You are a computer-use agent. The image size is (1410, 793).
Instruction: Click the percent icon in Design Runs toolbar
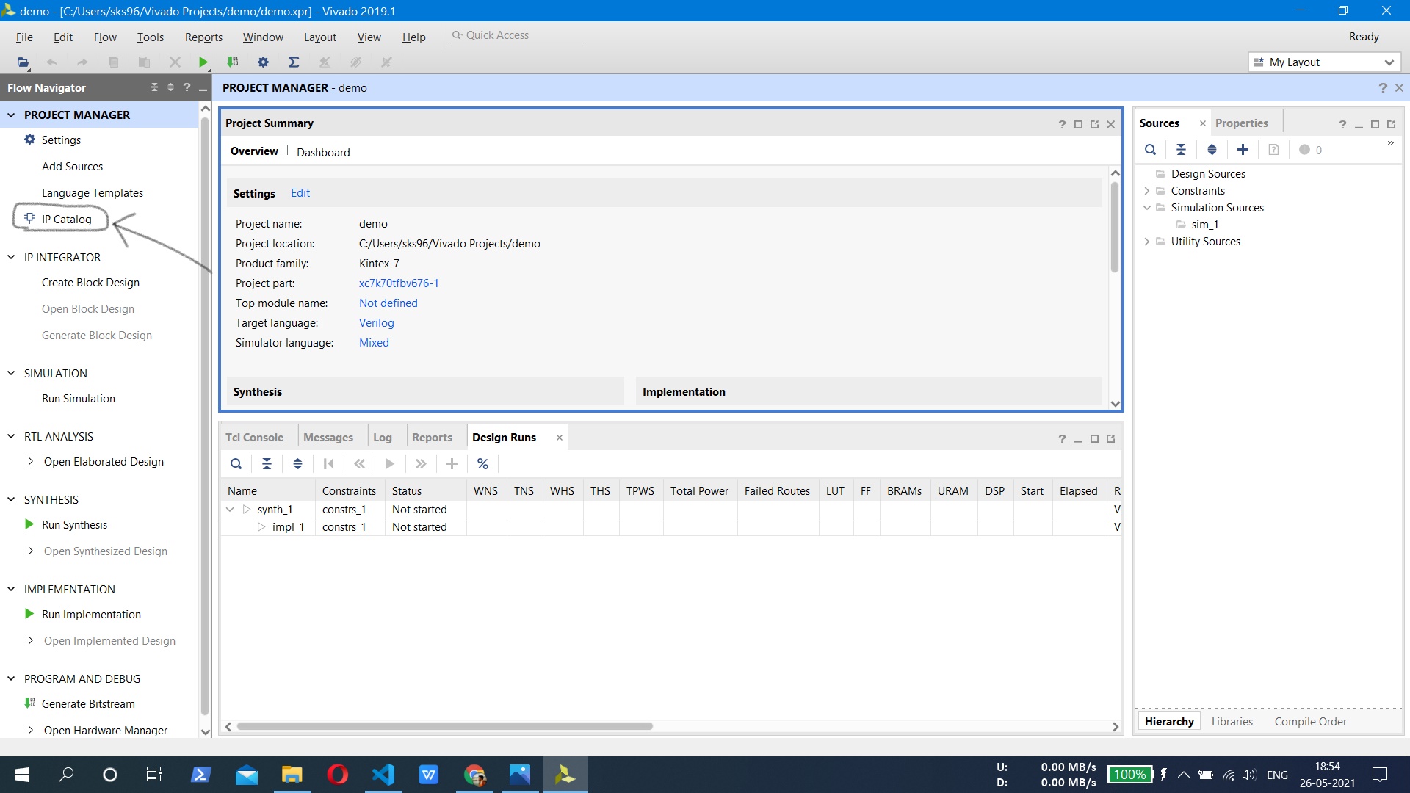tap(482, 464)
